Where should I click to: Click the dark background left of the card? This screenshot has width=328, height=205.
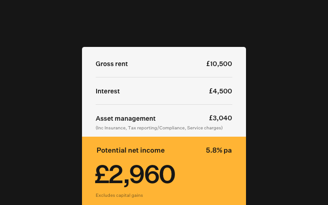coord(41,114)
